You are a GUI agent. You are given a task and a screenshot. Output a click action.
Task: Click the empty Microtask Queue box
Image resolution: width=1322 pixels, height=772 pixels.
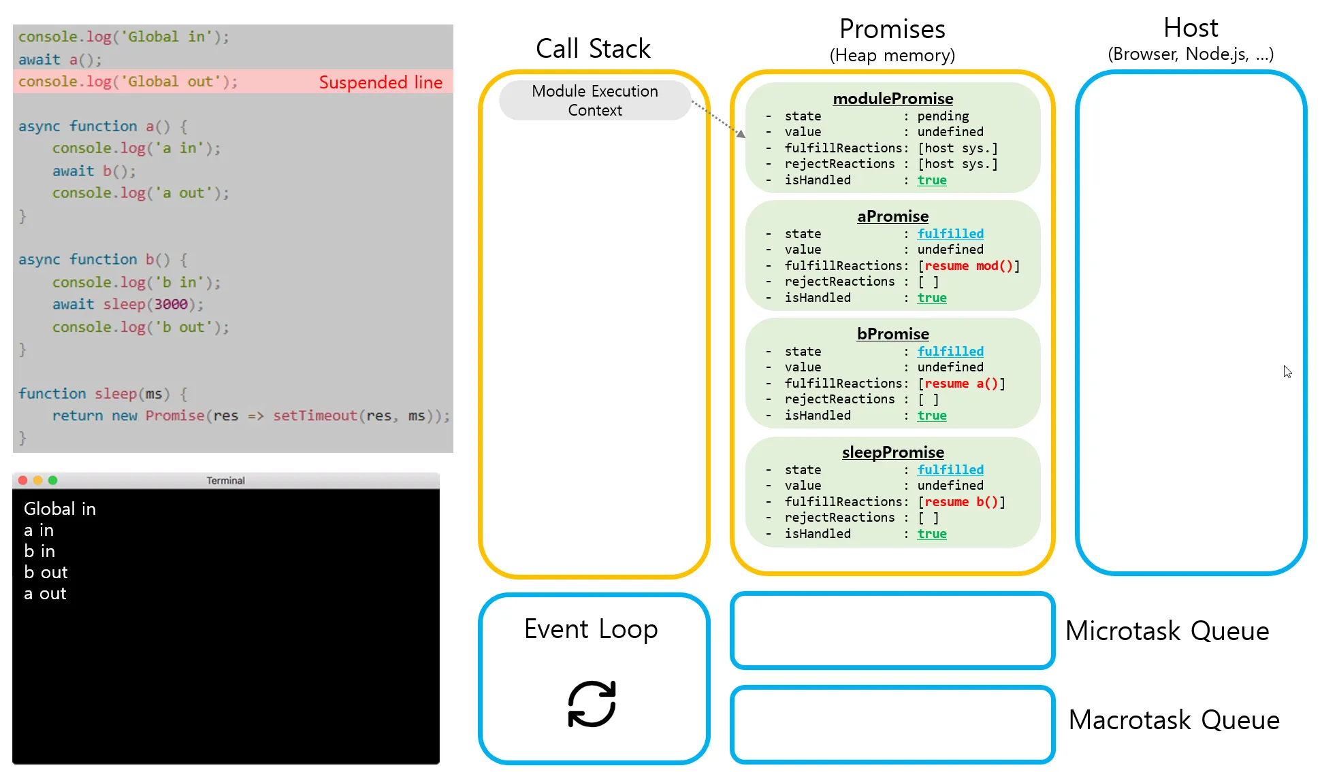click(892, 631)
